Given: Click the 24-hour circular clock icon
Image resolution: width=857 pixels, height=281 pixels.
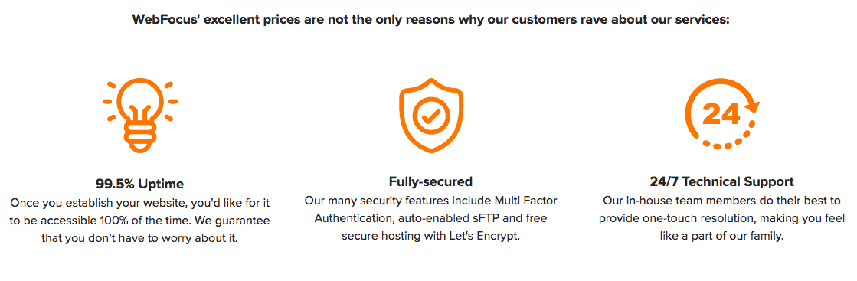Looking at the screenshot, I should [721, 114].
